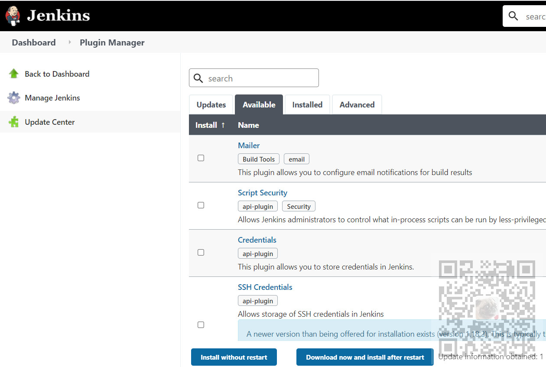Screen dimensions: 546x367
Task: Select the Available tab
Action: point(259,104)
